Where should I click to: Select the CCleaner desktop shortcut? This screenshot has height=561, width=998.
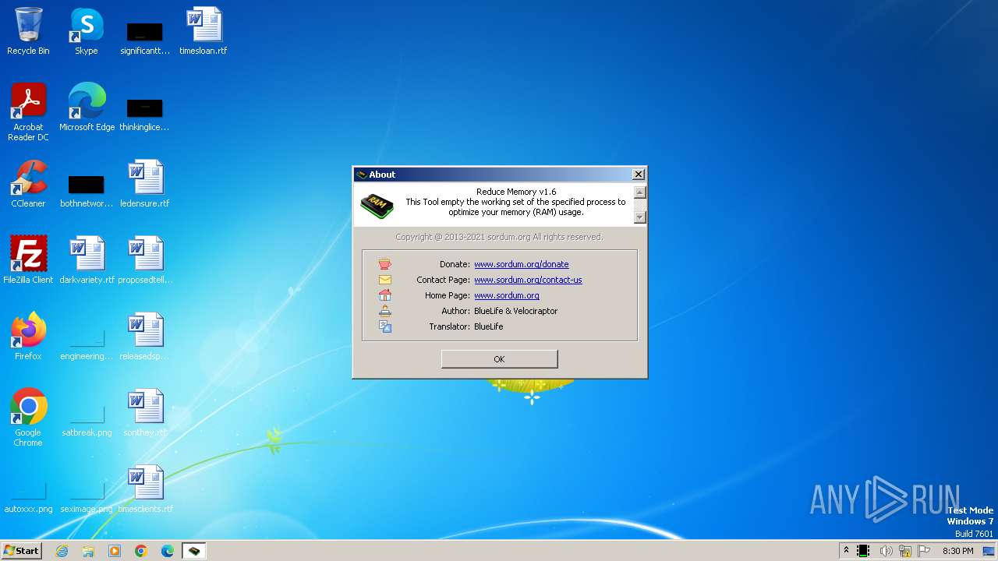pos(28,184)
